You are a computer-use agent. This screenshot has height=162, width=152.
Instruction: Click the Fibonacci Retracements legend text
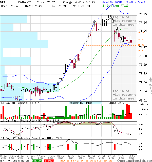(x=86, y=161)
